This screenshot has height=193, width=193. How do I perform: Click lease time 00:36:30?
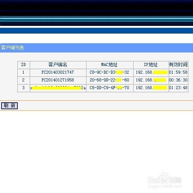(178, 80)
